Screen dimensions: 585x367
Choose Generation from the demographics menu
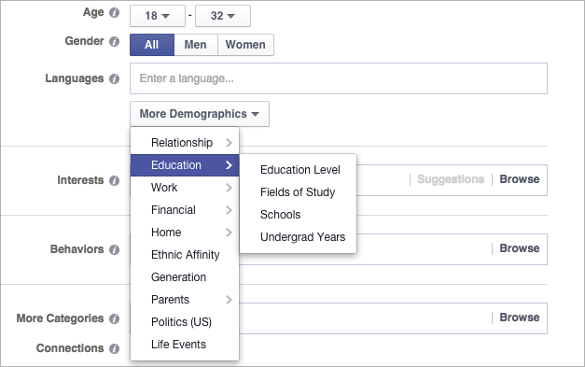(x=185, y=277)
